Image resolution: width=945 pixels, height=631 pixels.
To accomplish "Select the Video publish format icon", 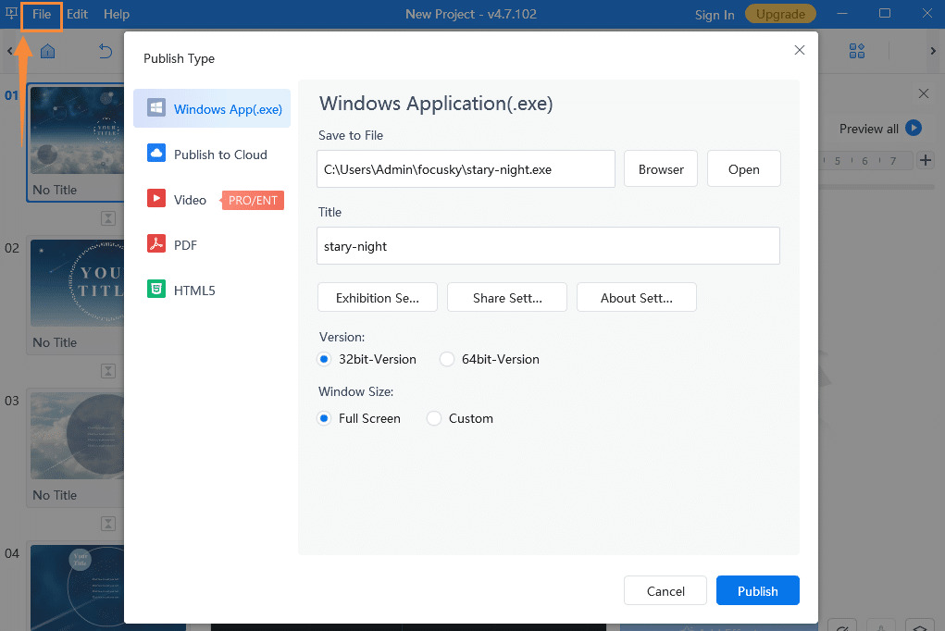I will coord(156,199).
